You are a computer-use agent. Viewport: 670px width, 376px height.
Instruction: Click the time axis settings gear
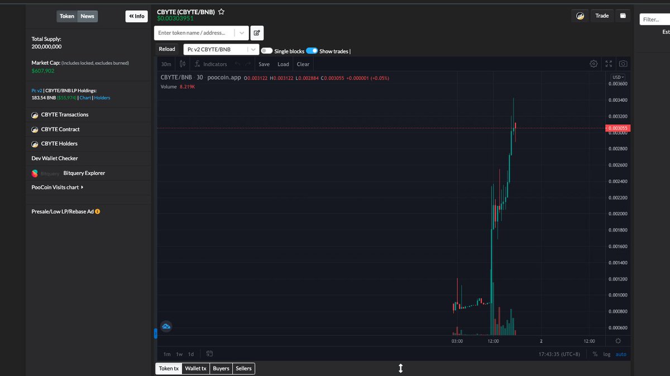tap(618, 341)
